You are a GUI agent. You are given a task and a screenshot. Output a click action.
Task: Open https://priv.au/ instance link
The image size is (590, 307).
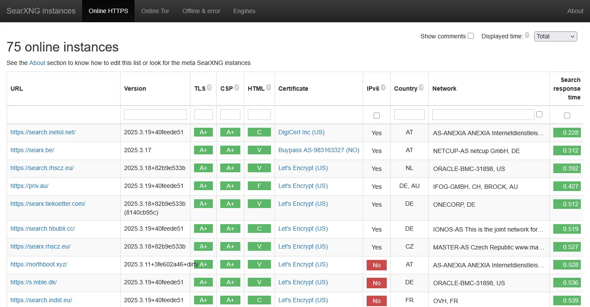[x=29, y=186]
